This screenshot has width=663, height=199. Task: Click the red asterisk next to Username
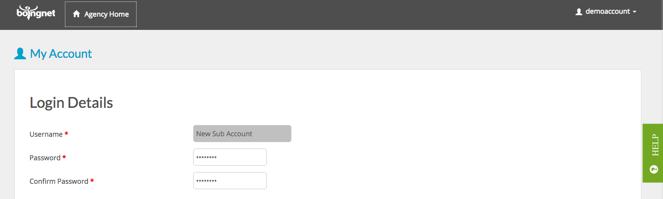tap(66, 133)
